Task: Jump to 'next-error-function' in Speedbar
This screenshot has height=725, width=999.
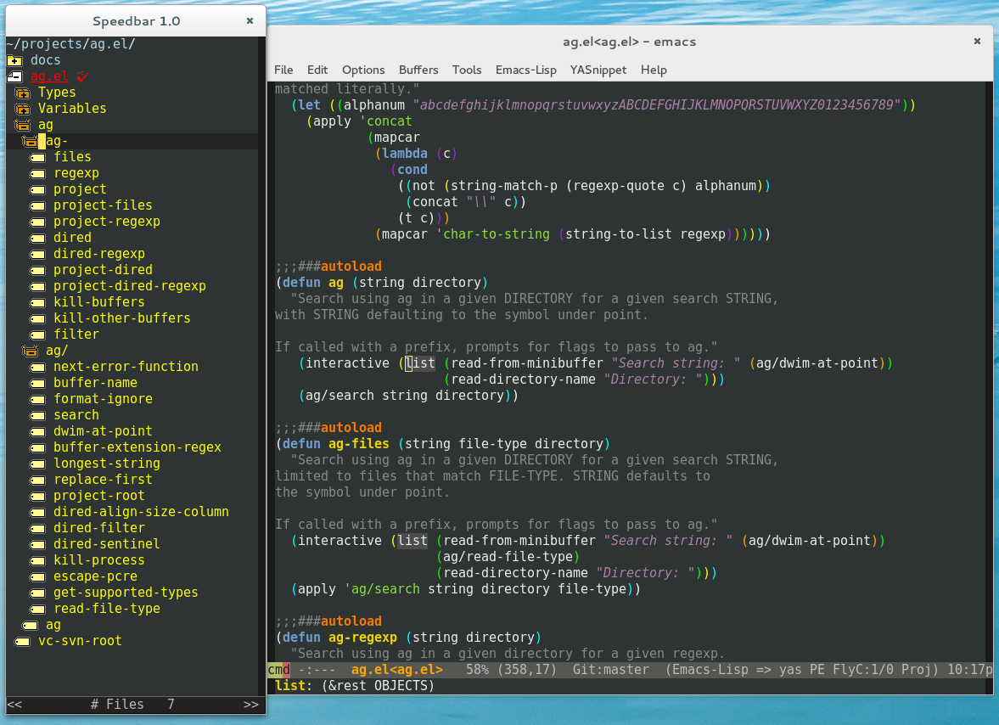Action: click(x=126, y=367)
